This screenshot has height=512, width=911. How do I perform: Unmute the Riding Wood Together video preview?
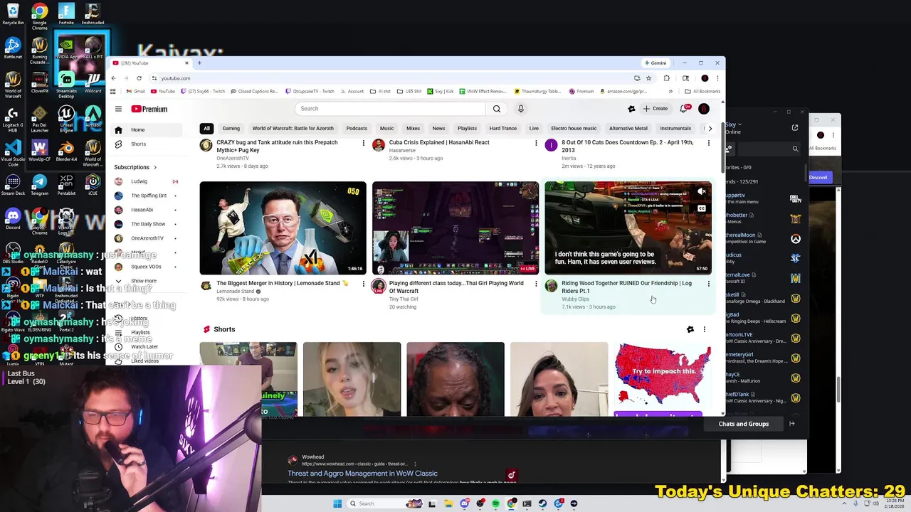(701, 191)
